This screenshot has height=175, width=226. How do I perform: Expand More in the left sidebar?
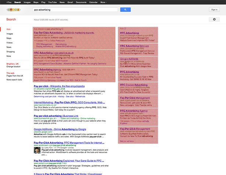click(x=9, y=56)
